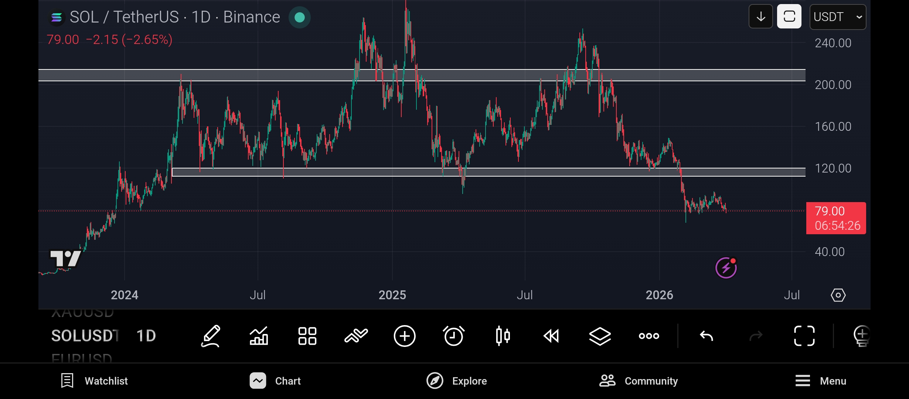Switch to the Chart tab

pyautogui.click(x=275, y=381)
